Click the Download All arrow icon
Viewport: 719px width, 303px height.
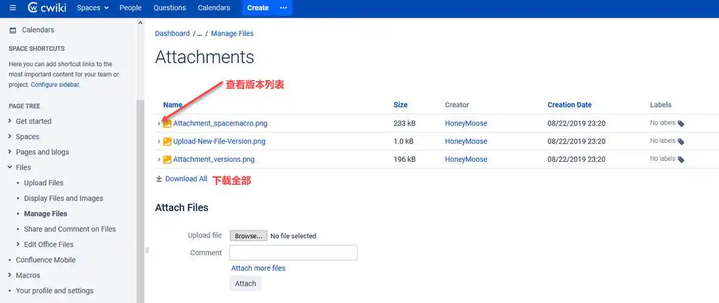coord(159,179)
